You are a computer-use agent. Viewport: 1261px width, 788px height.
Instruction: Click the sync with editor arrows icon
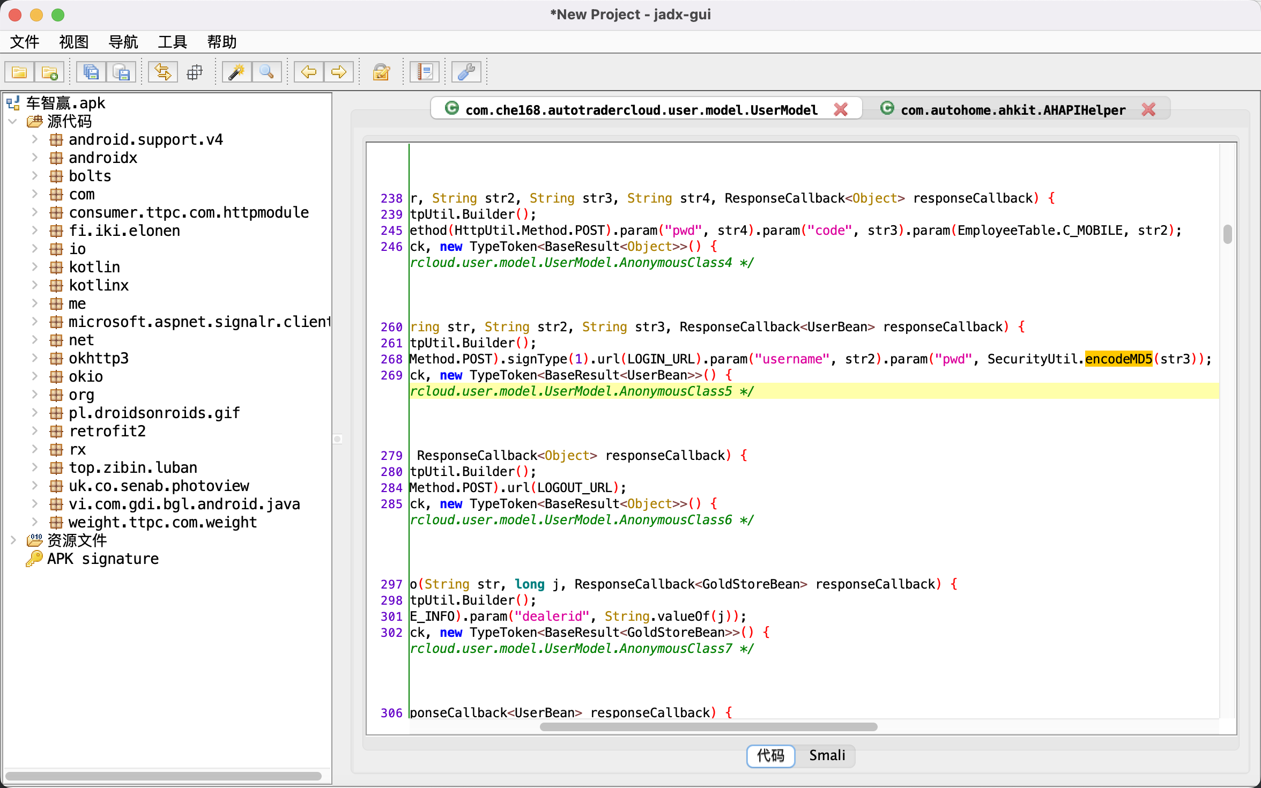click(x=162, y=72)
